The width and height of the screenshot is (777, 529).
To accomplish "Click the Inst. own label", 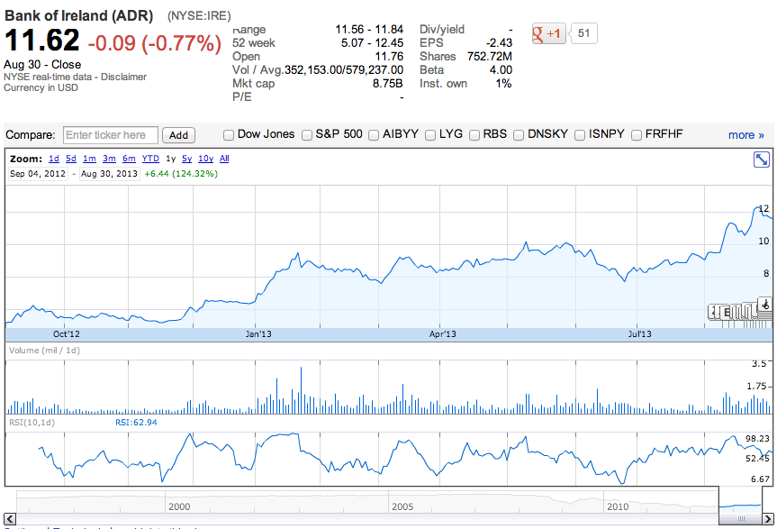I will (444, 83).
